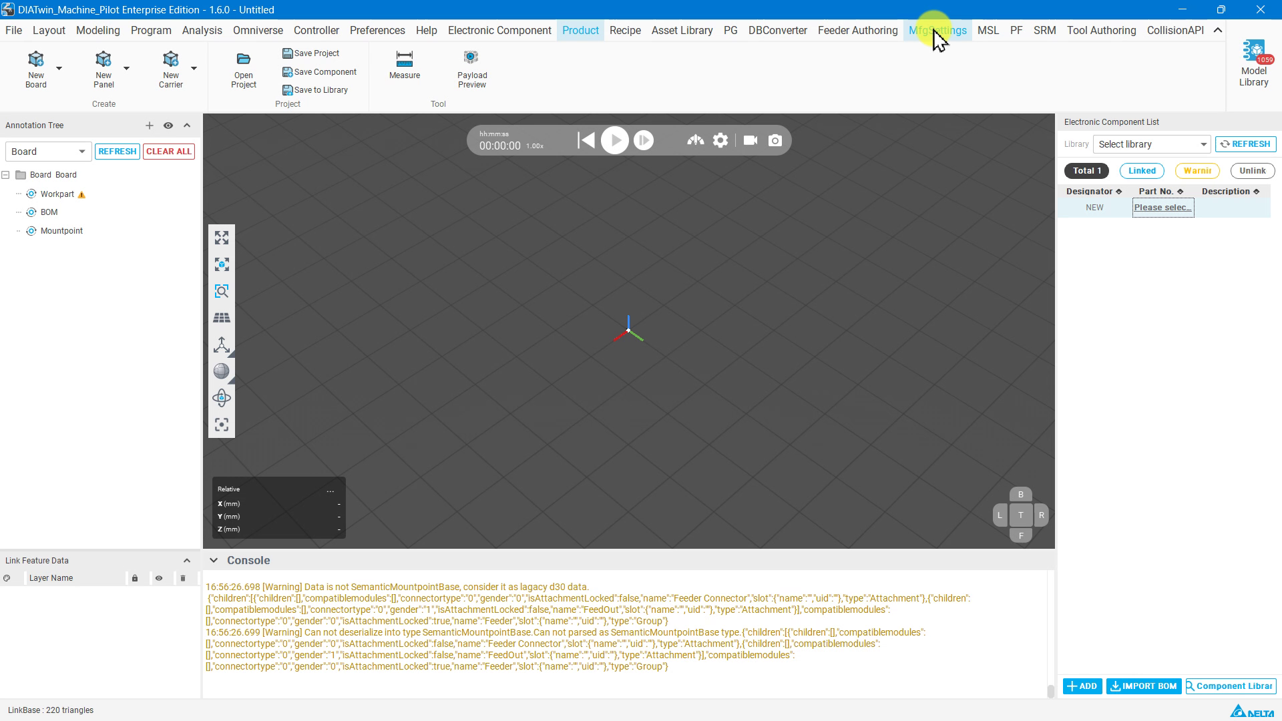This screenshot has width=1282, height=721.
Task: Take a viewport screenshot
Action: point(775,140)
